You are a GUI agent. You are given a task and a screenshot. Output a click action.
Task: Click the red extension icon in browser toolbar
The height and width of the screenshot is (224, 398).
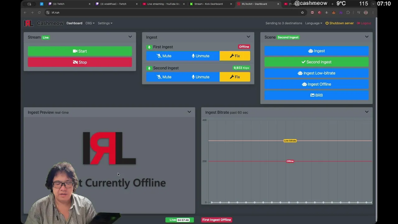click(x=319, y=12)
